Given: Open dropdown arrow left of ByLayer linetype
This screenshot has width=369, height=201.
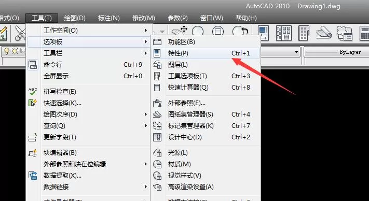Looking at the screenshot, I should [296, 52].
